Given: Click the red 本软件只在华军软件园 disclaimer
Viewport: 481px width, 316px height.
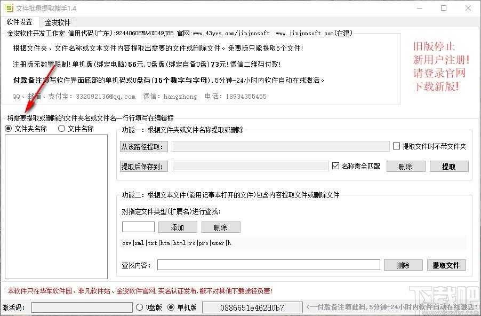Looking at the screenshot, I should click(140, 291).
